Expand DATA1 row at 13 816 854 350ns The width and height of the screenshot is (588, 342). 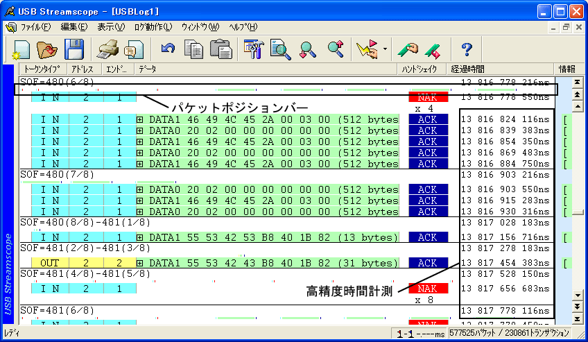tap(140, 142)
